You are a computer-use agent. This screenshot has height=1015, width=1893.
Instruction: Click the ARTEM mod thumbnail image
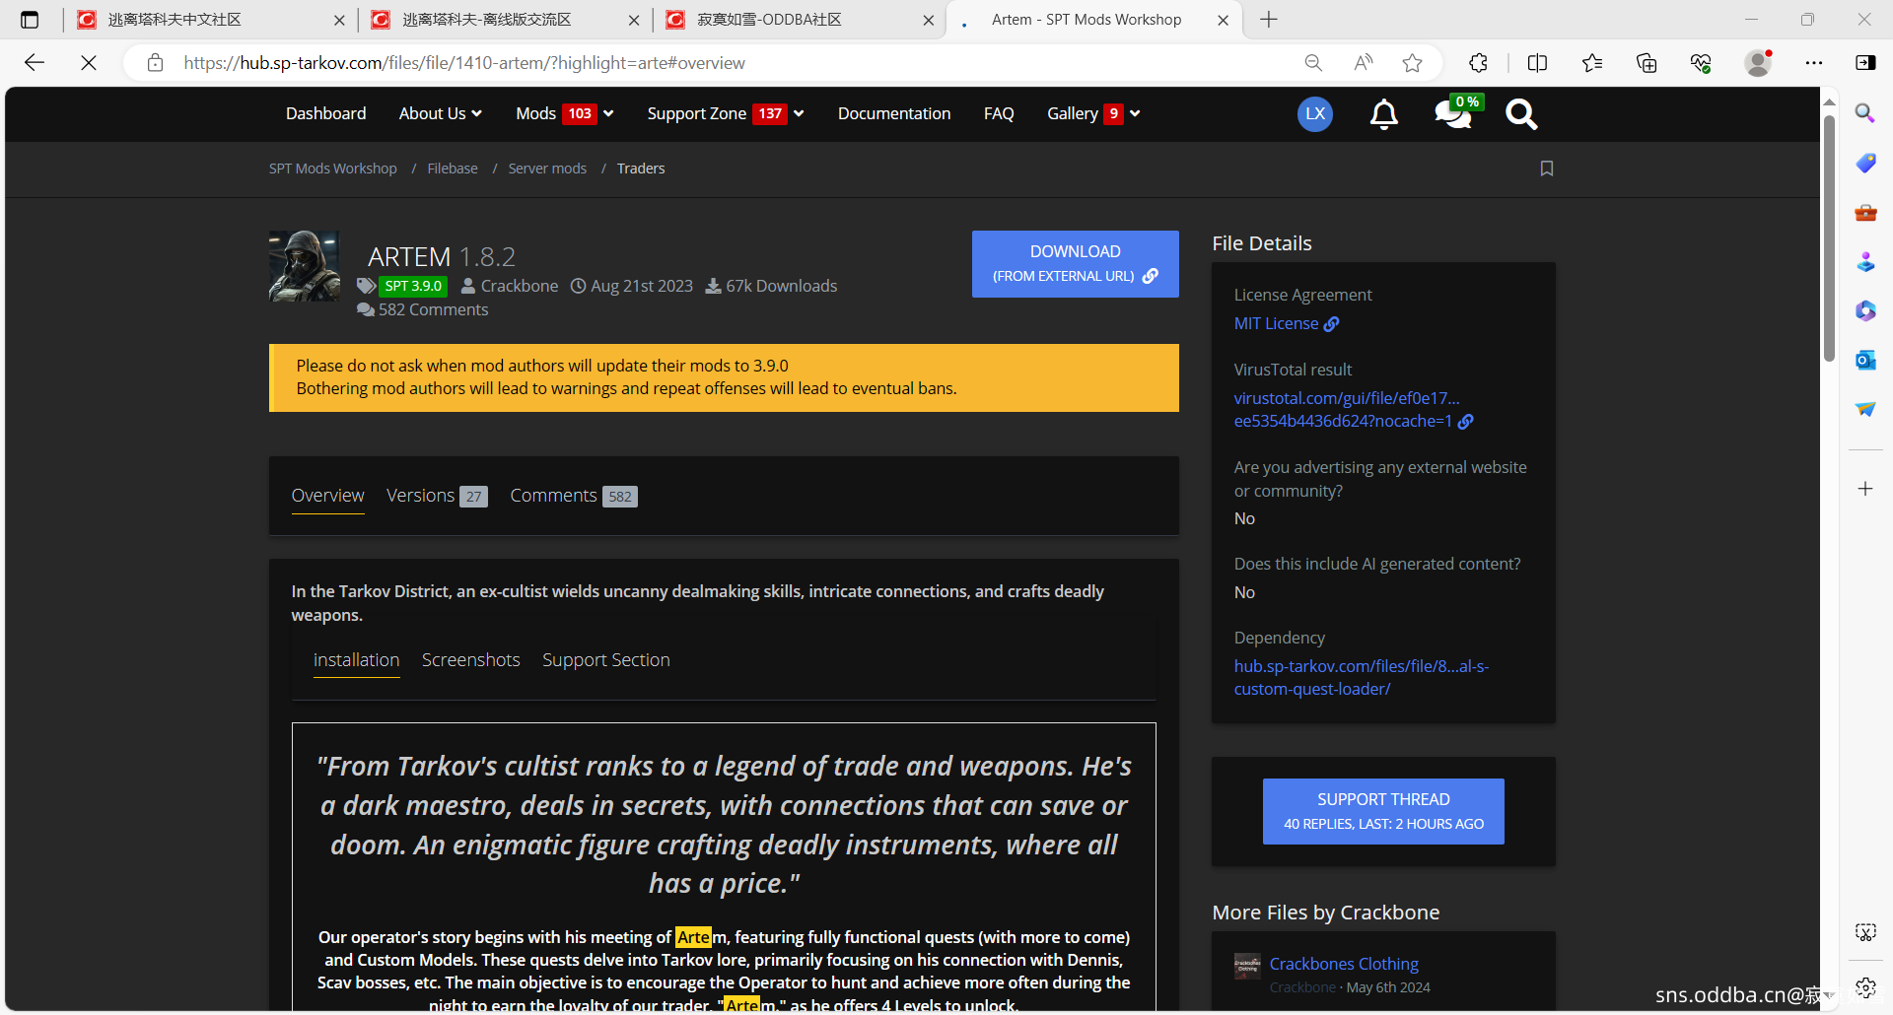pyautogui.click(x=305, y=266)
